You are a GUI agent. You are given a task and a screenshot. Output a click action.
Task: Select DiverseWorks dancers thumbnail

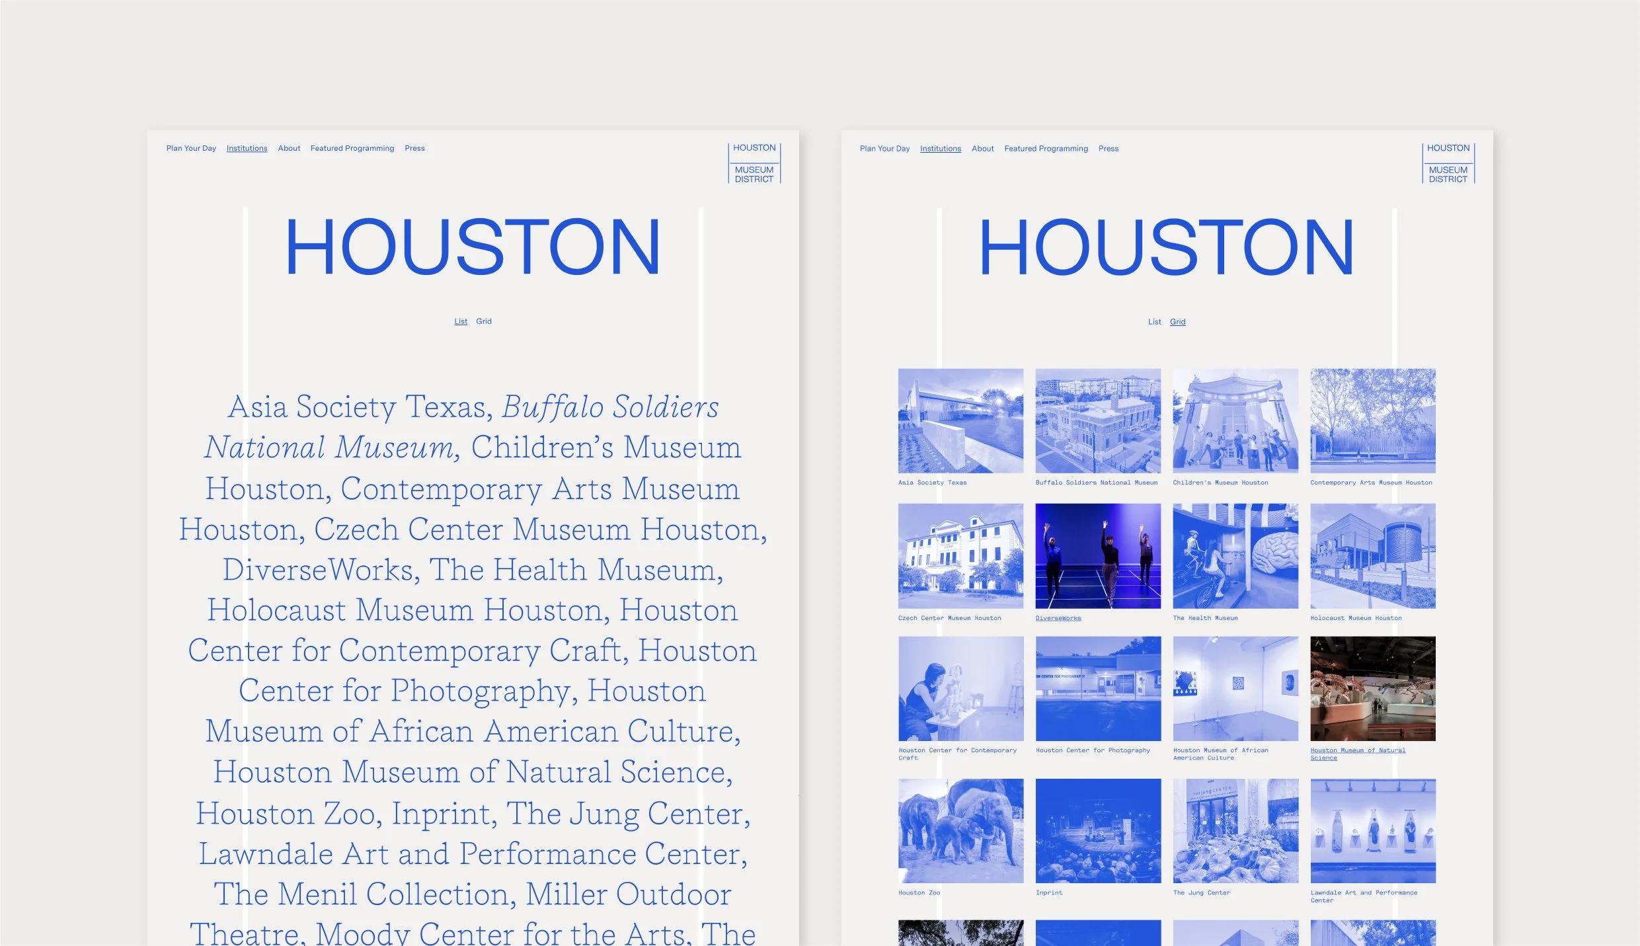[x=1097, y=556]
